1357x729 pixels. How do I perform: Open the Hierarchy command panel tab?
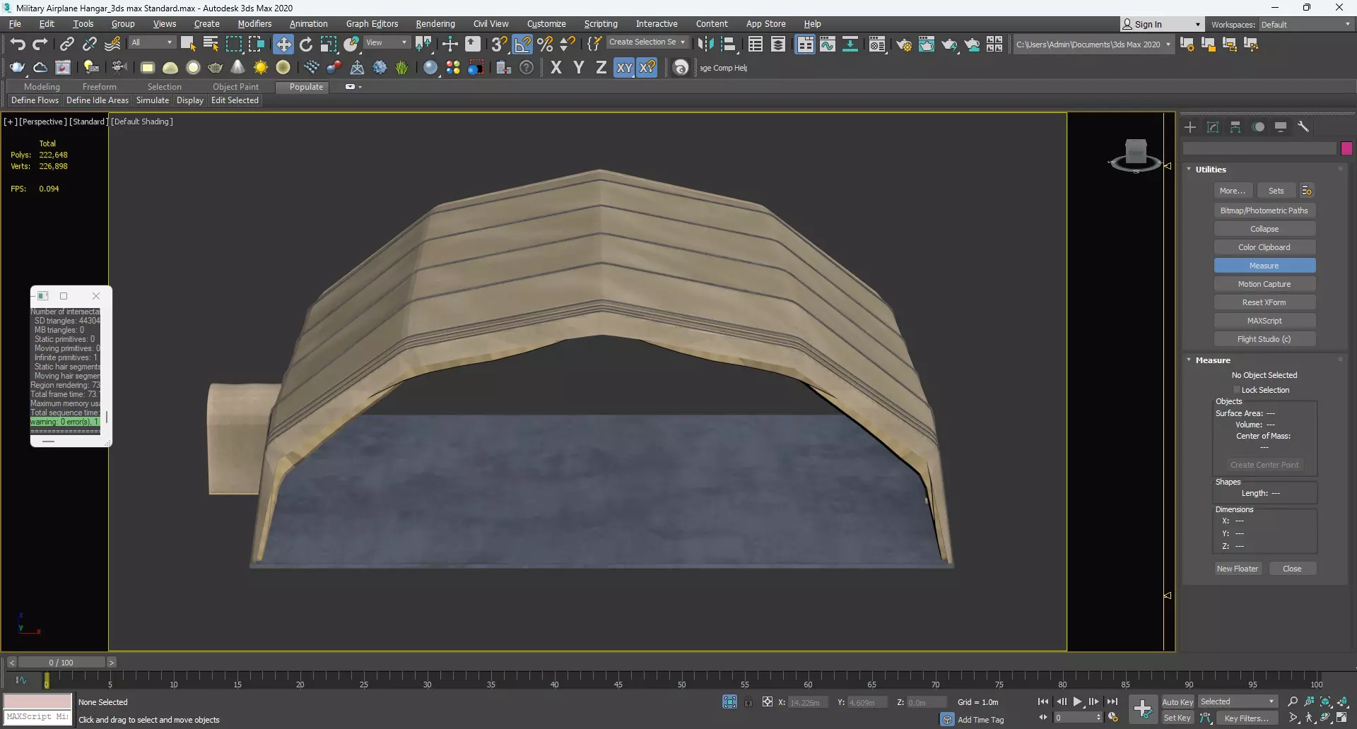click(1235, 126)
